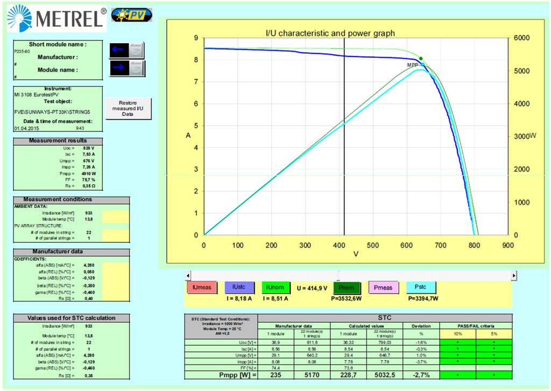Click the yellow modules in string input cell

coord(116,232)
